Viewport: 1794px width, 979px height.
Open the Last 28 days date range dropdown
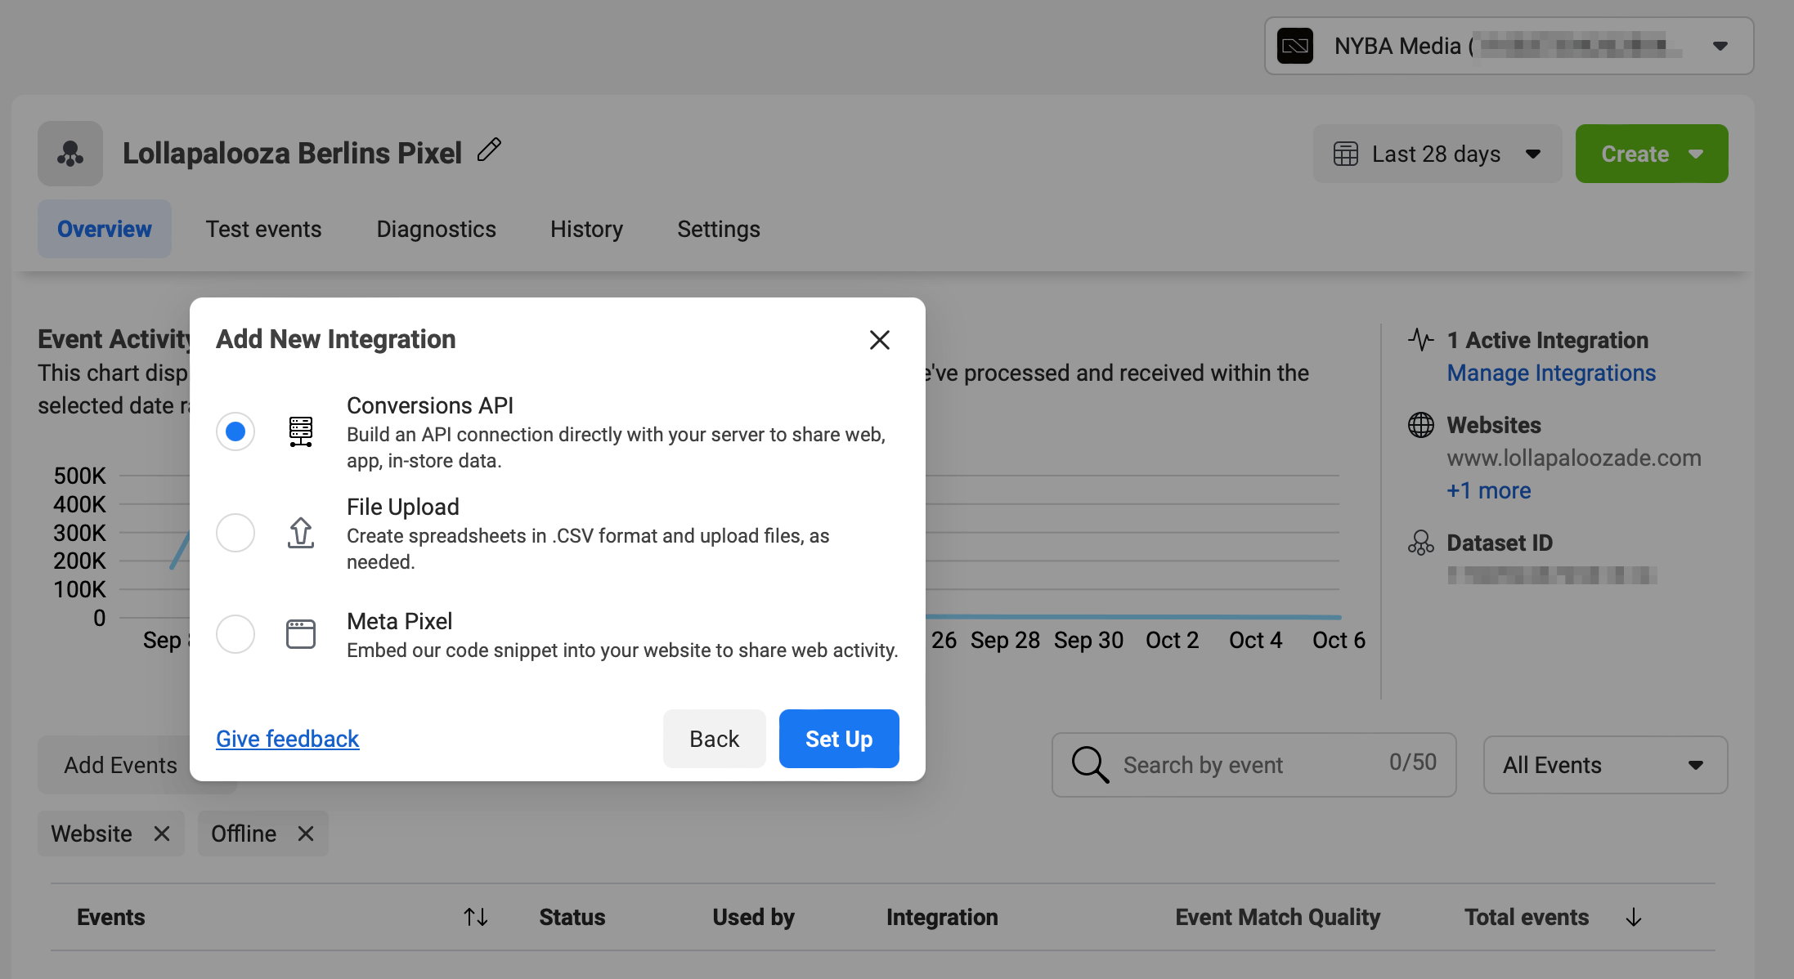pyautogui.click(x=1437, y=154)
